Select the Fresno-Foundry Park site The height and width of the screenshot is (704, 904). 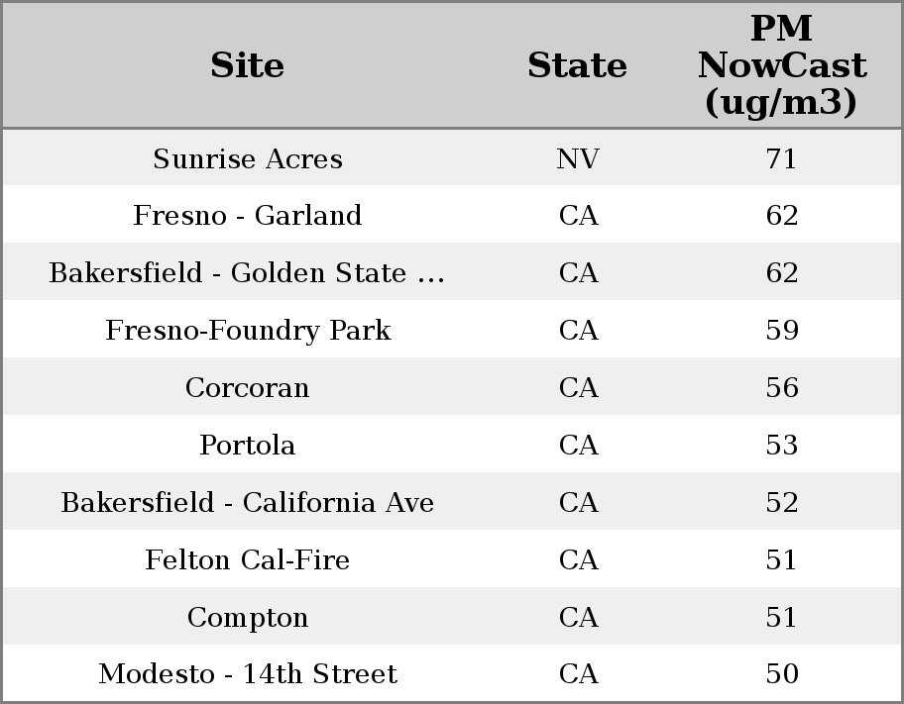pos(248,331)
